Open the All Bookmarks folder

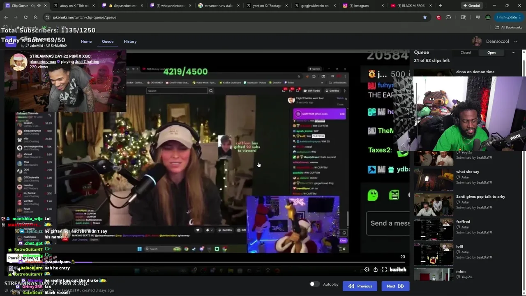click(x=508, y=28)
